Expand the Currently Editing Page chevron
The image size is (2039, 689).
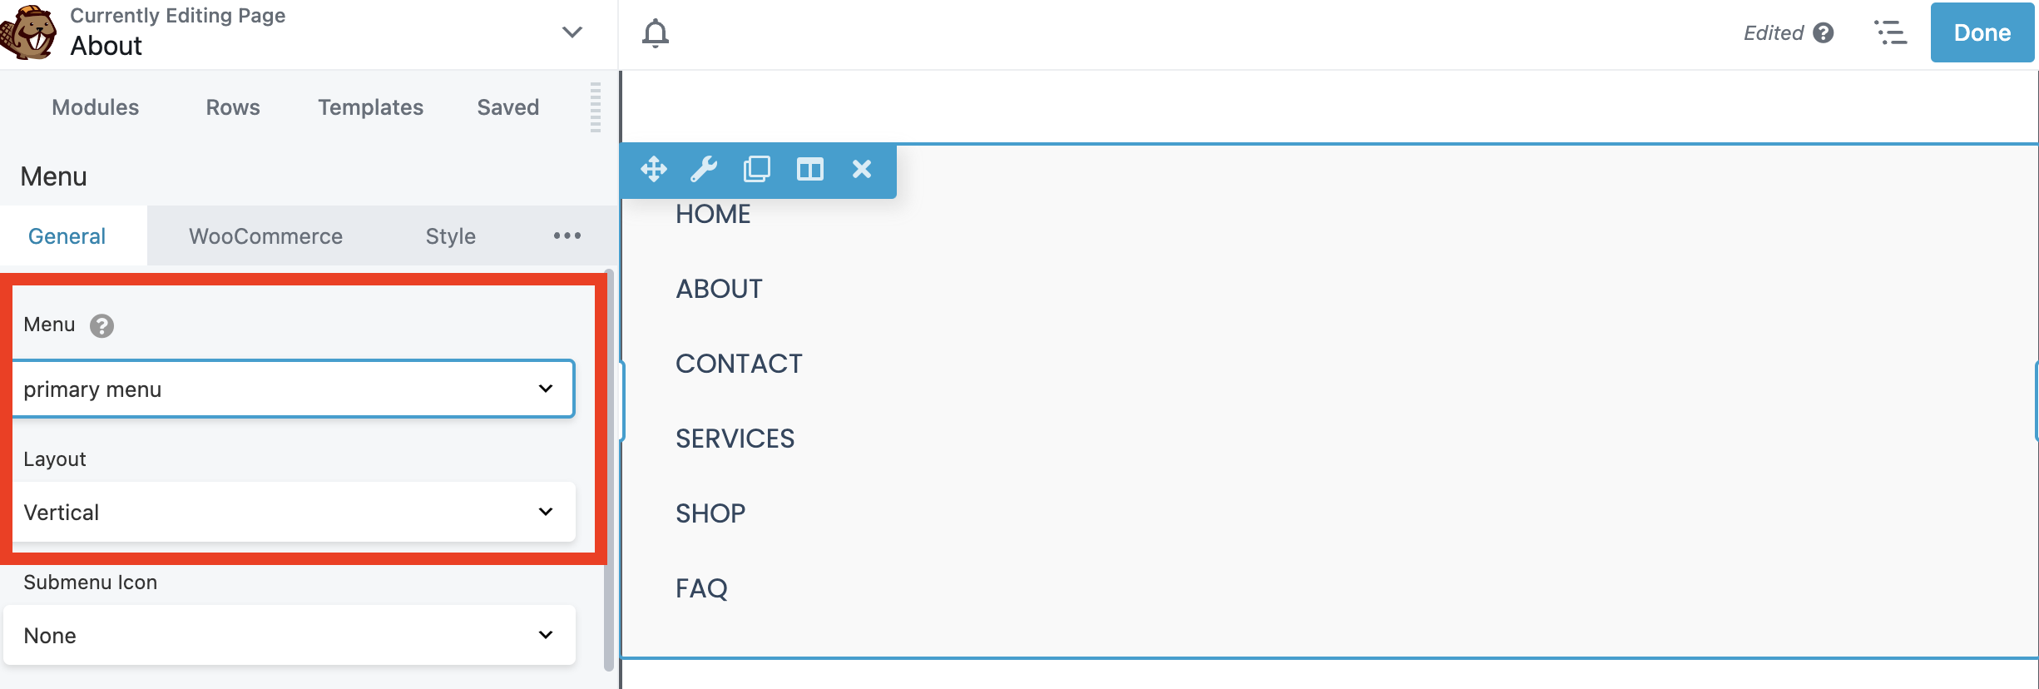point(572,32)
